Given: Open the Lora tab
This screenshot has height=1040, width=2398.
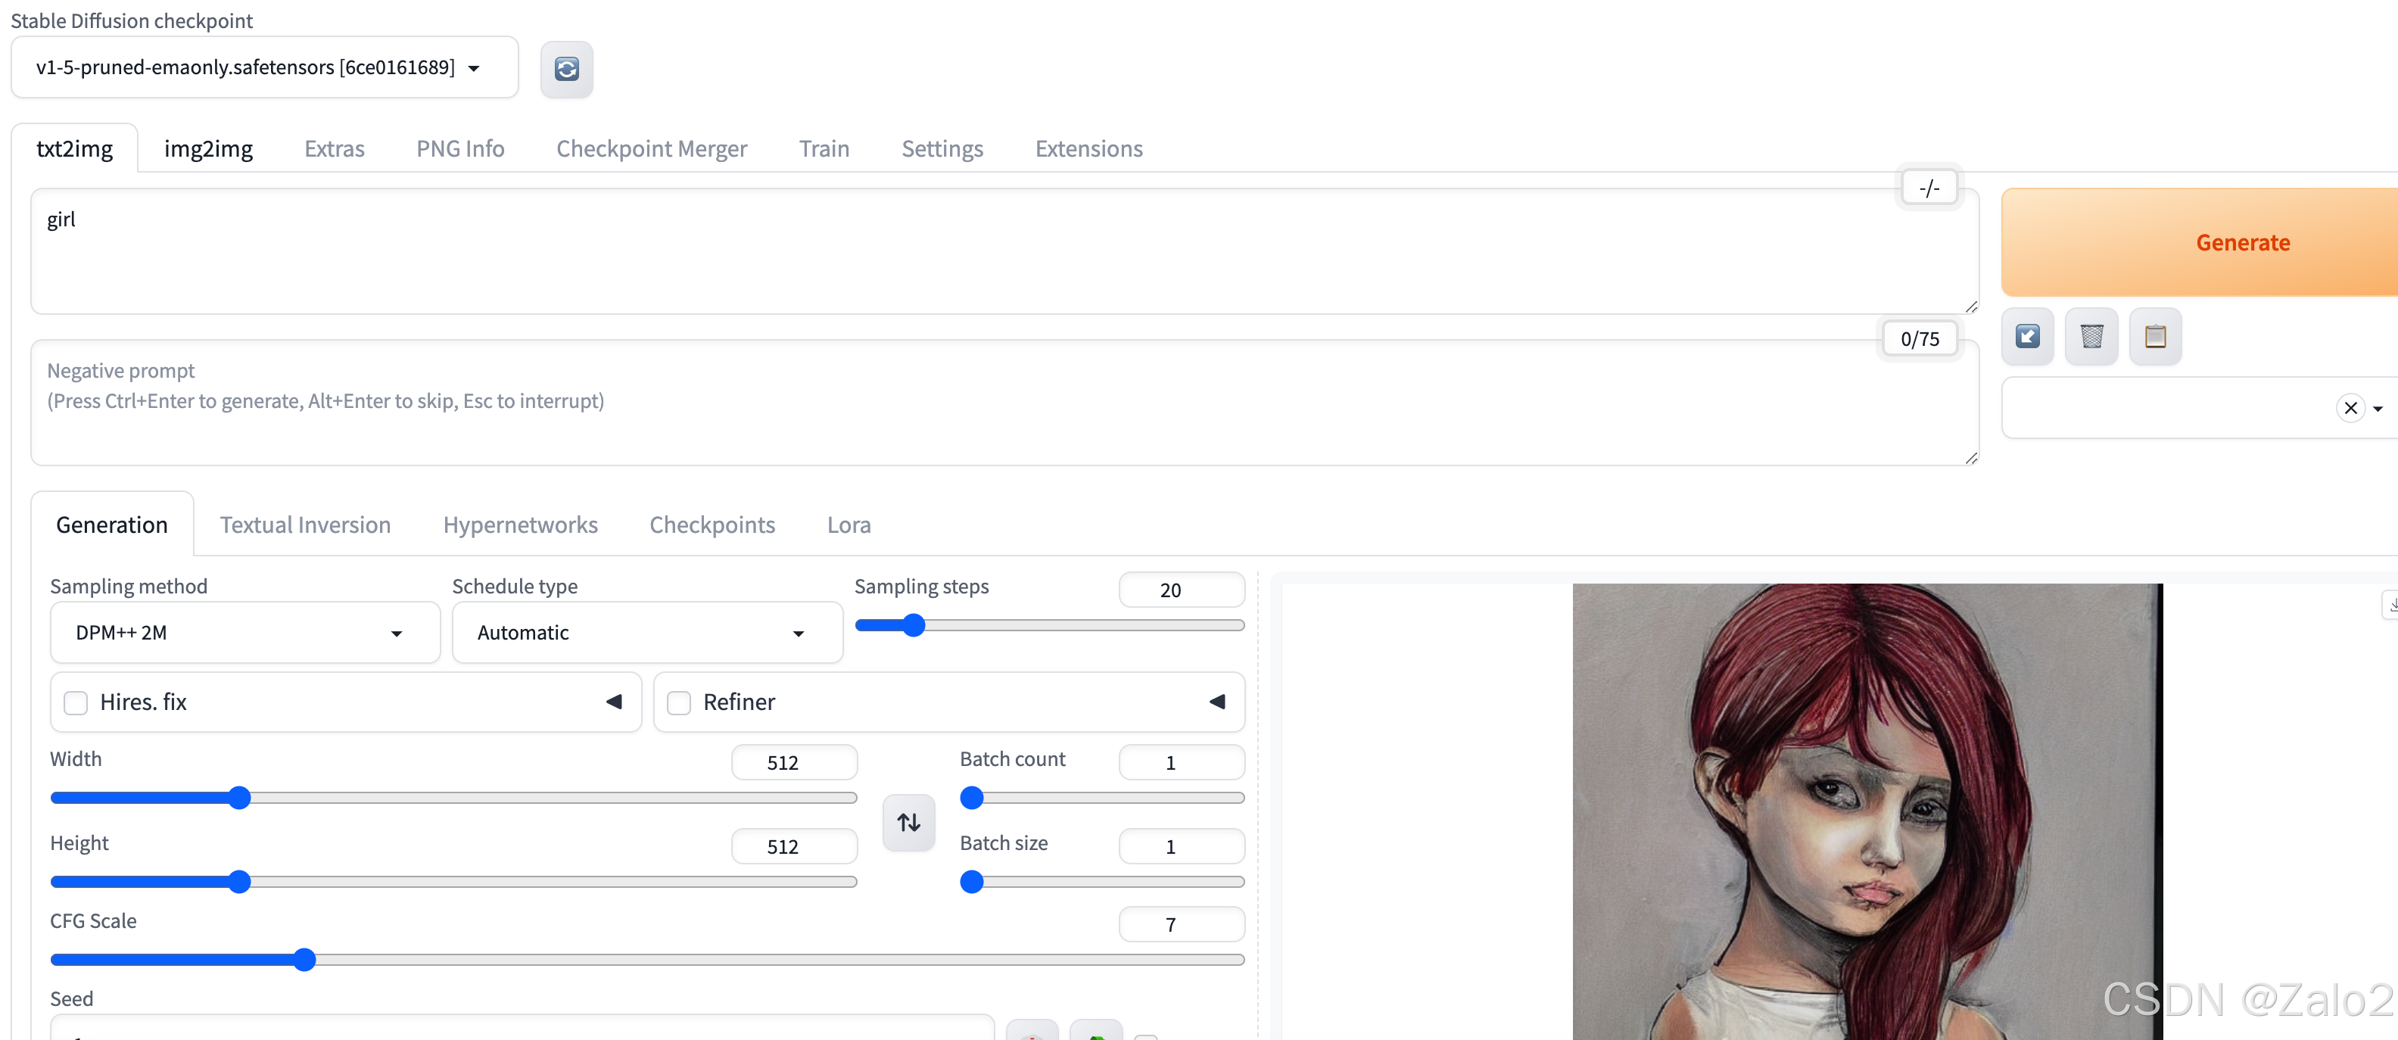Looking at the screenshot, I should [x=848, y=525].
